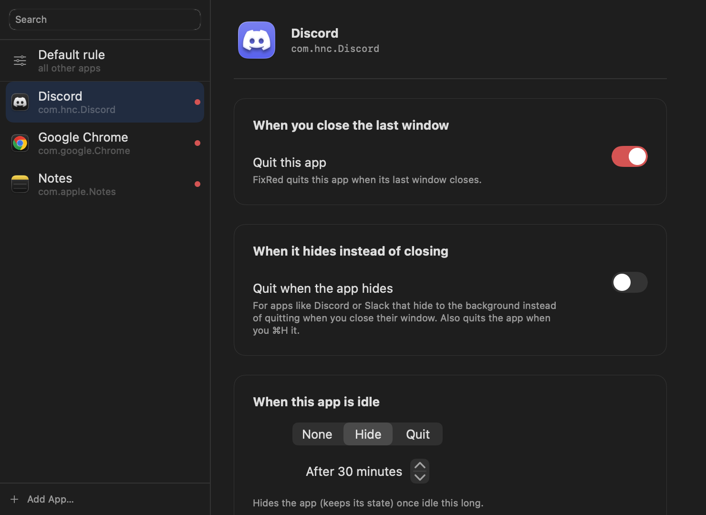Click the Hides the app once idle description
The height and width of the screenshot is (515, 706).
click(x=368, y=503)
